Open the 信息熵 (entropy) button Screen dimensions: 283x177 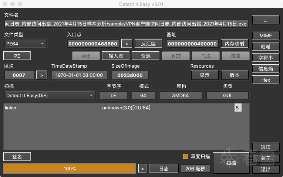266,69
